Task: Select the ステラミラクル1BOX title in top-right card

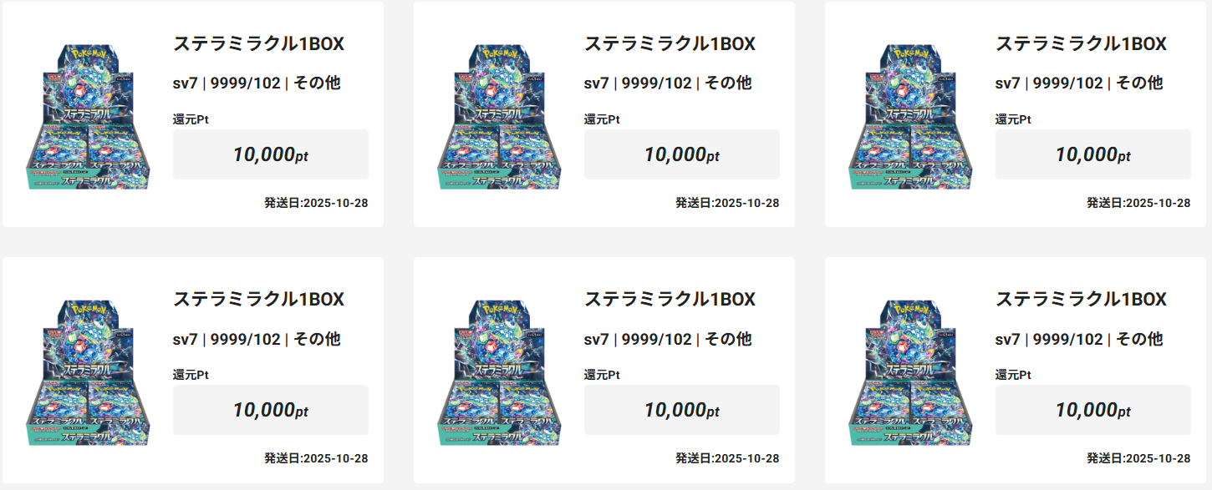Action: pos(1081,44)
